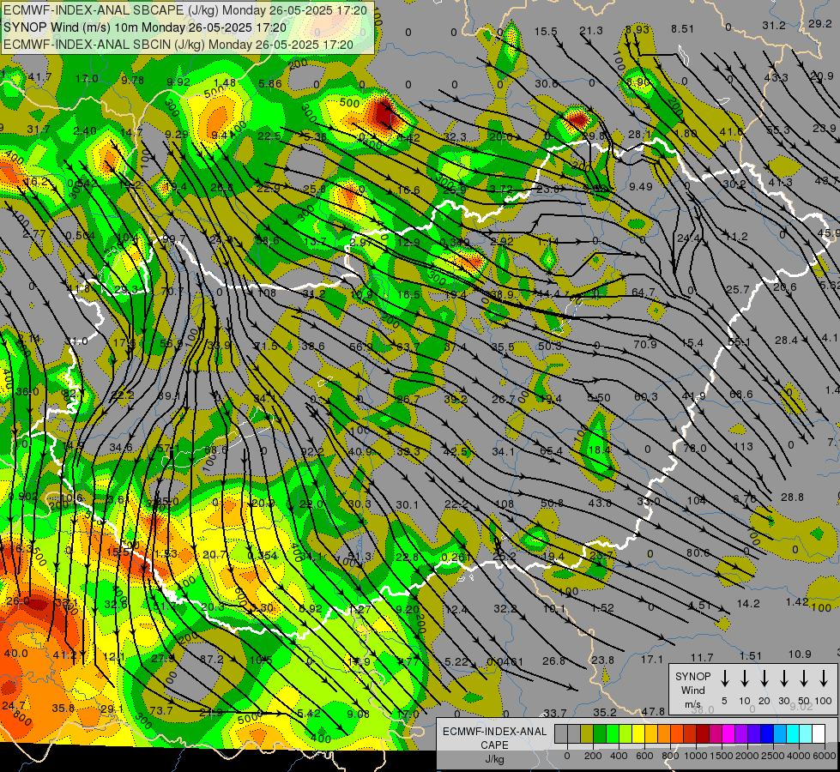840x772 pixels.
Task: Select the 8.51 value on the map
Action: pyautogui.click(x=682, y=29)
